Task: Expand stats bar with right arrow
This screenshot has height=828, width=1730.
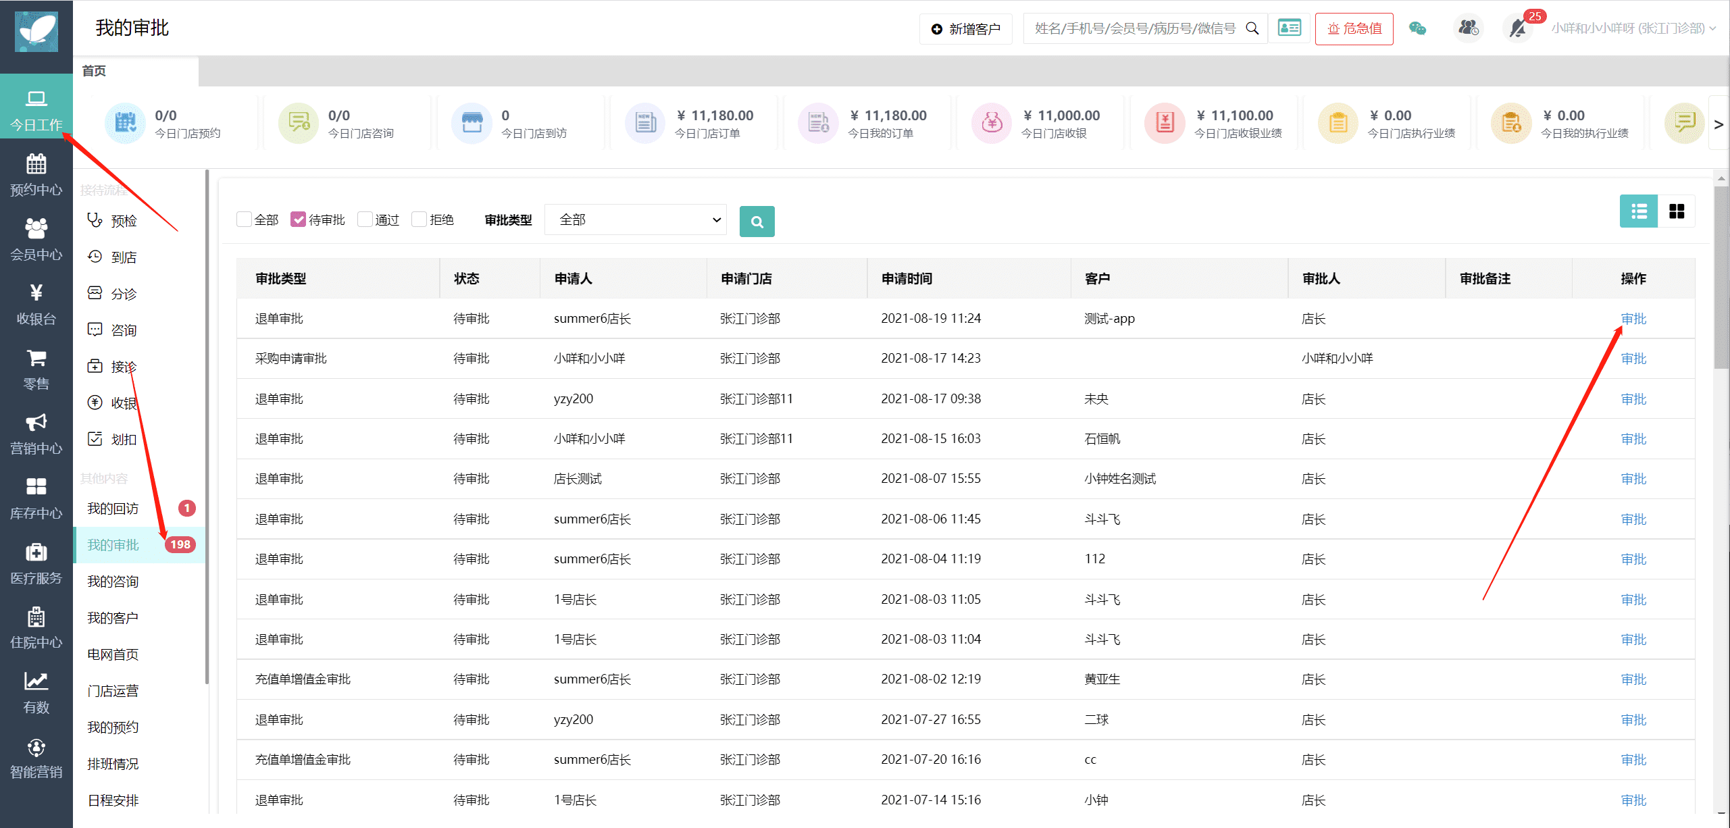Action: click(1718, 124)
